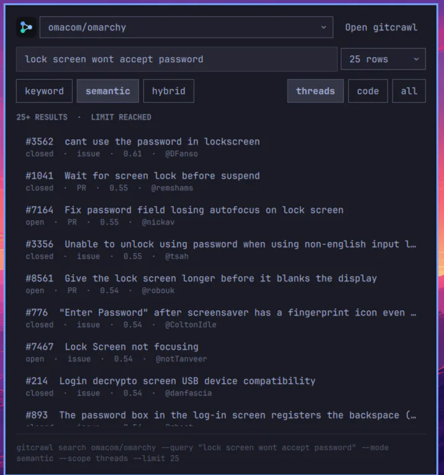Expand the omacom/omarchy repository chevron
Image resolution: width=444 pixels, height=475 pixels.
point(324,27)
